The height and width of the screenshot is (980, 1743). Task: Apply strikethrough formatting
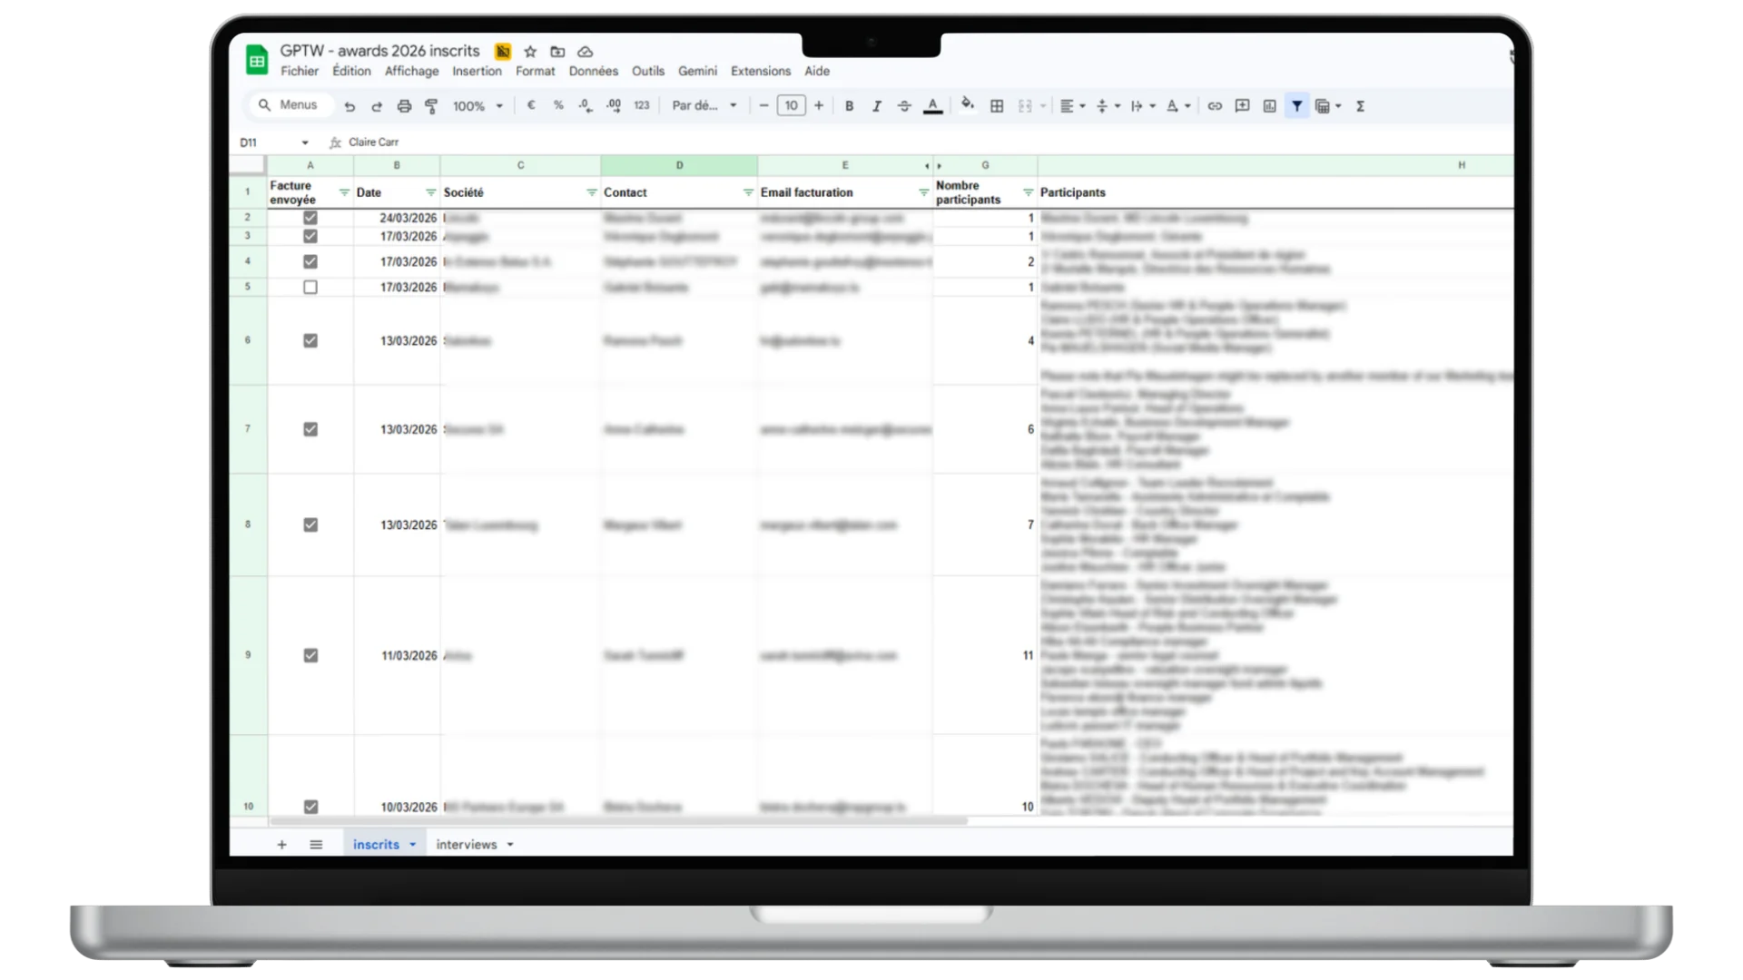904,106
